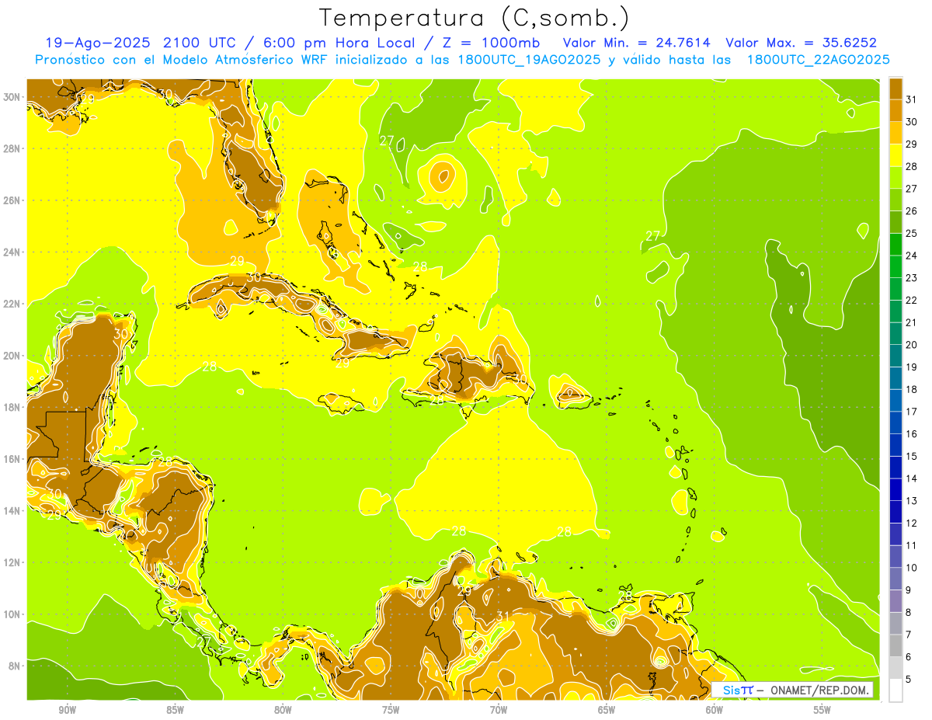Screen dimensions: 932x720
Task: Click the legend value '29'
Action: click(912, 144)
